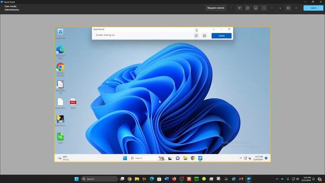Open Firefox from the local taskbar
325x183 pixels.
click(x=174, y=179)
